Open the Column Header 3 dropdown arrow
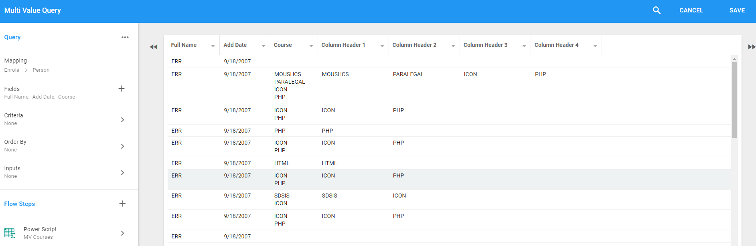This screenshot has width=756, height=246. pyautogui.click(x=524, y=46)
